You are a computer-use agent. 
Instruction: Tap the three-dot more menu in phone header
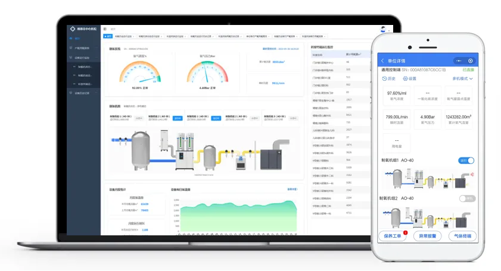click(x=458, y=61)
